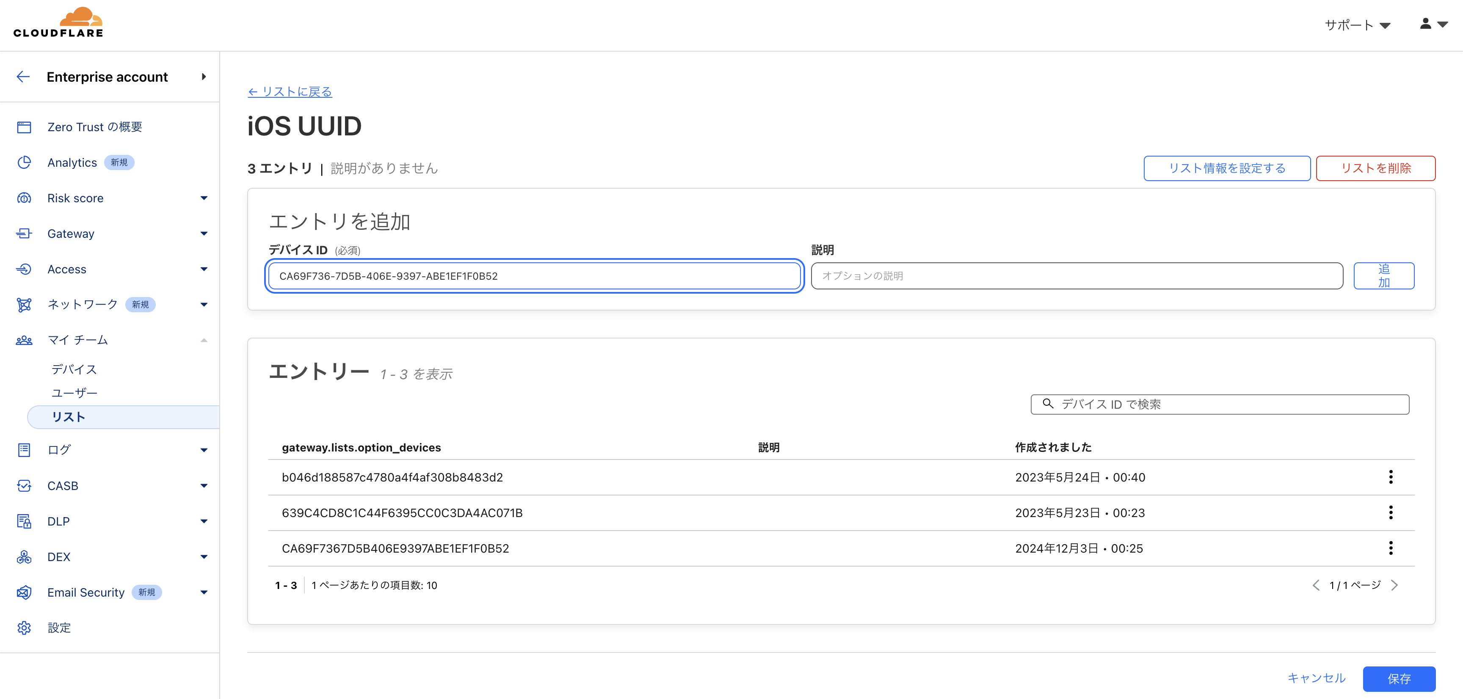Image resolution: width=1463 pixels, height=699 pixels.
Task: Click the back arrow beside Enterprise account
Action: click(x=23, y=77)
